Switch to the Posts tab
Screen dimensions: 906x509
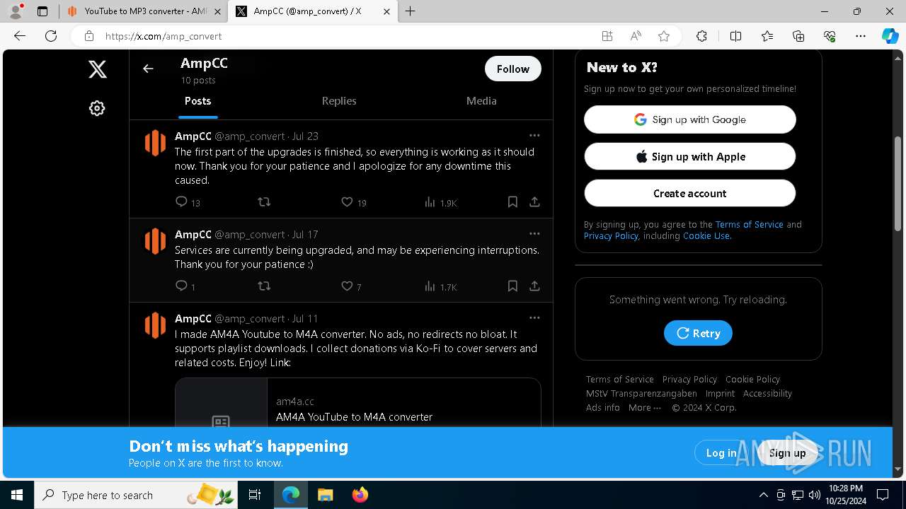click(x=198, y=101)
